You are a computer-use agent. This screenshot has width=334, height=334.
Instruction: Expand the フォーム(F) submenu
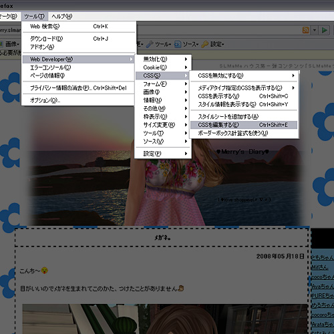163,83
